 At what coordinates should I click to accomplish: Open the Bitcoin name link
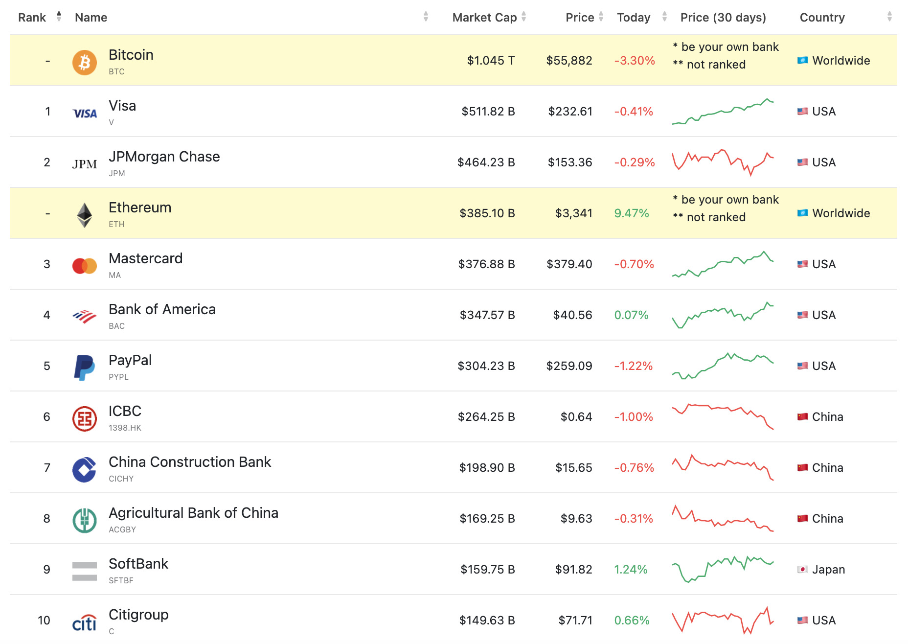click(131, 55)
